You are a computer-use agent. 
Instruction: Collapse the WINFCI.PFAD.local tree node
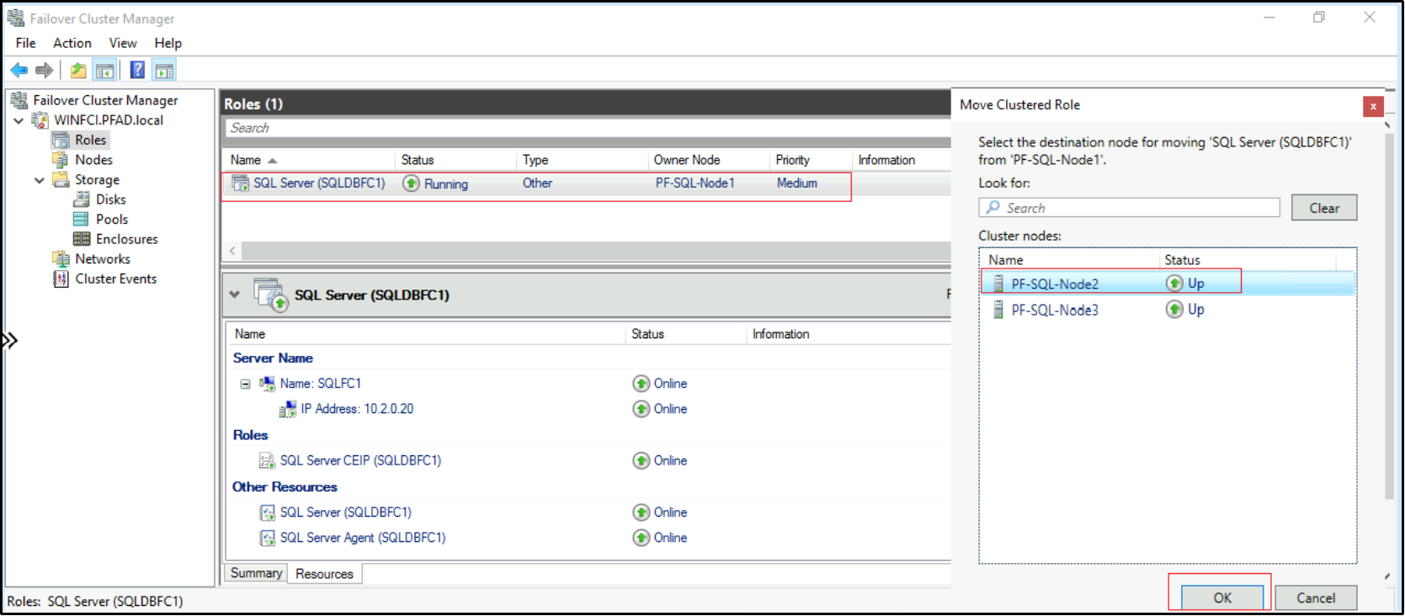point(19,120)
